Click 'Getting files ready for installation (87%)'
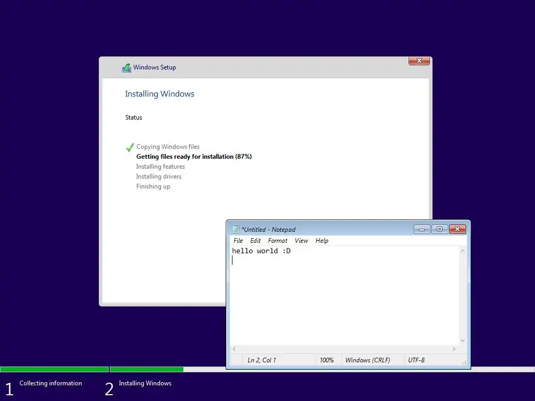This screenshot has height=401, width=535. point(194,157)
